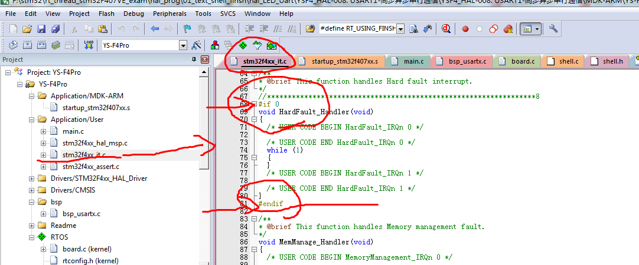Pin the Project panel with the pushpin

point(194,59)
